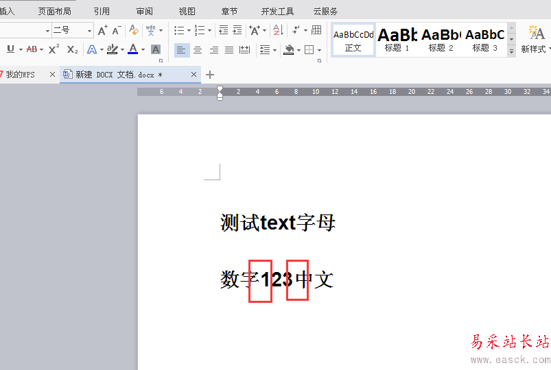This screenshot has width=551, height=370.
Task: Select the 正文 style
Action: tap(353, 40)
